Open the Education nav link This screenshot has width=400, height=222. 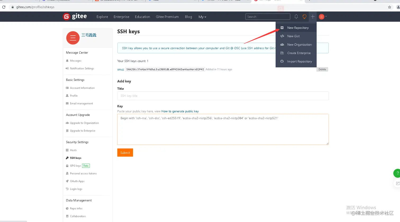(x=142, y=17)
